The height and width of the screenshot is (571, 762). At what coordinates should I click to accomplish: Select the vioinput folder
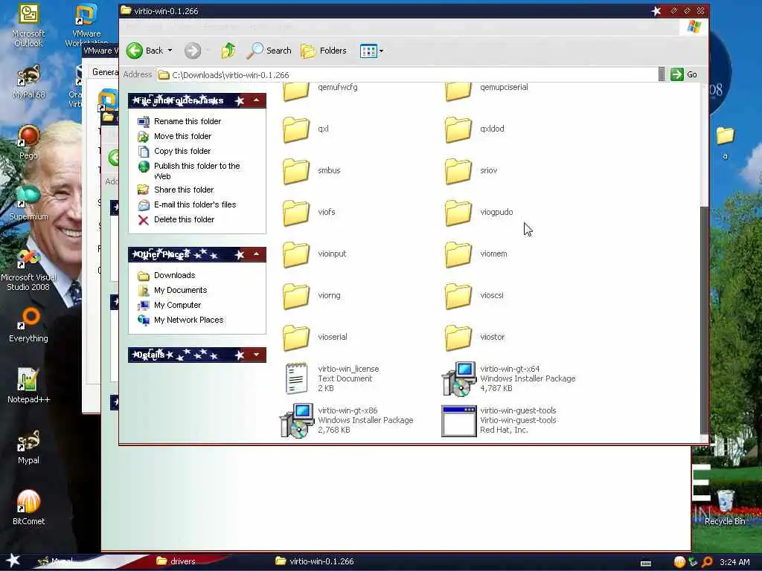coord(315,254)
